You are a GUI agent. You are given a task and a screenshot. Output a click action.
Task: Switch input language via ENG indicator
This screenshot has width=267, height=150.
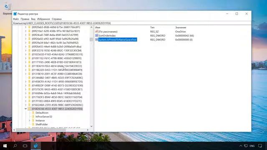pyautogui.click(x=252, y=146)
